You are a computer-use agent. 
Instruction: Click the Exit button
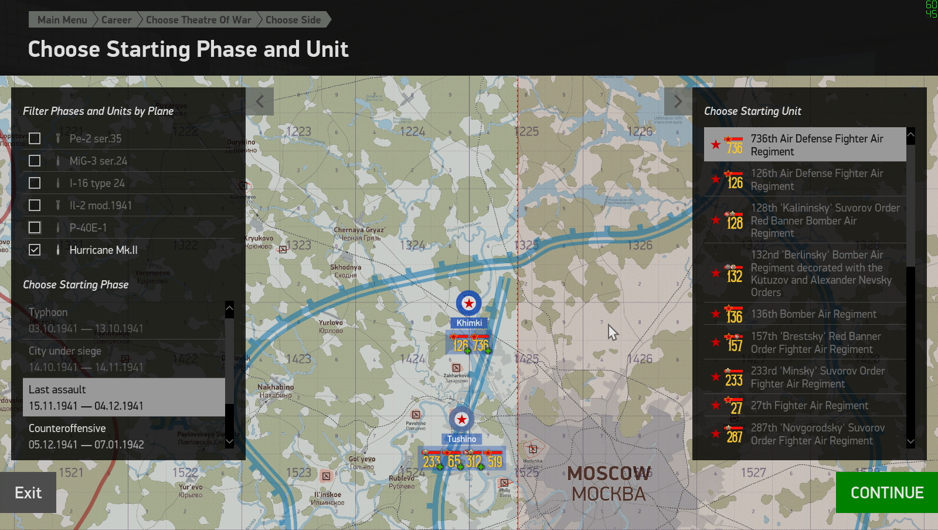tap(28, 492)
